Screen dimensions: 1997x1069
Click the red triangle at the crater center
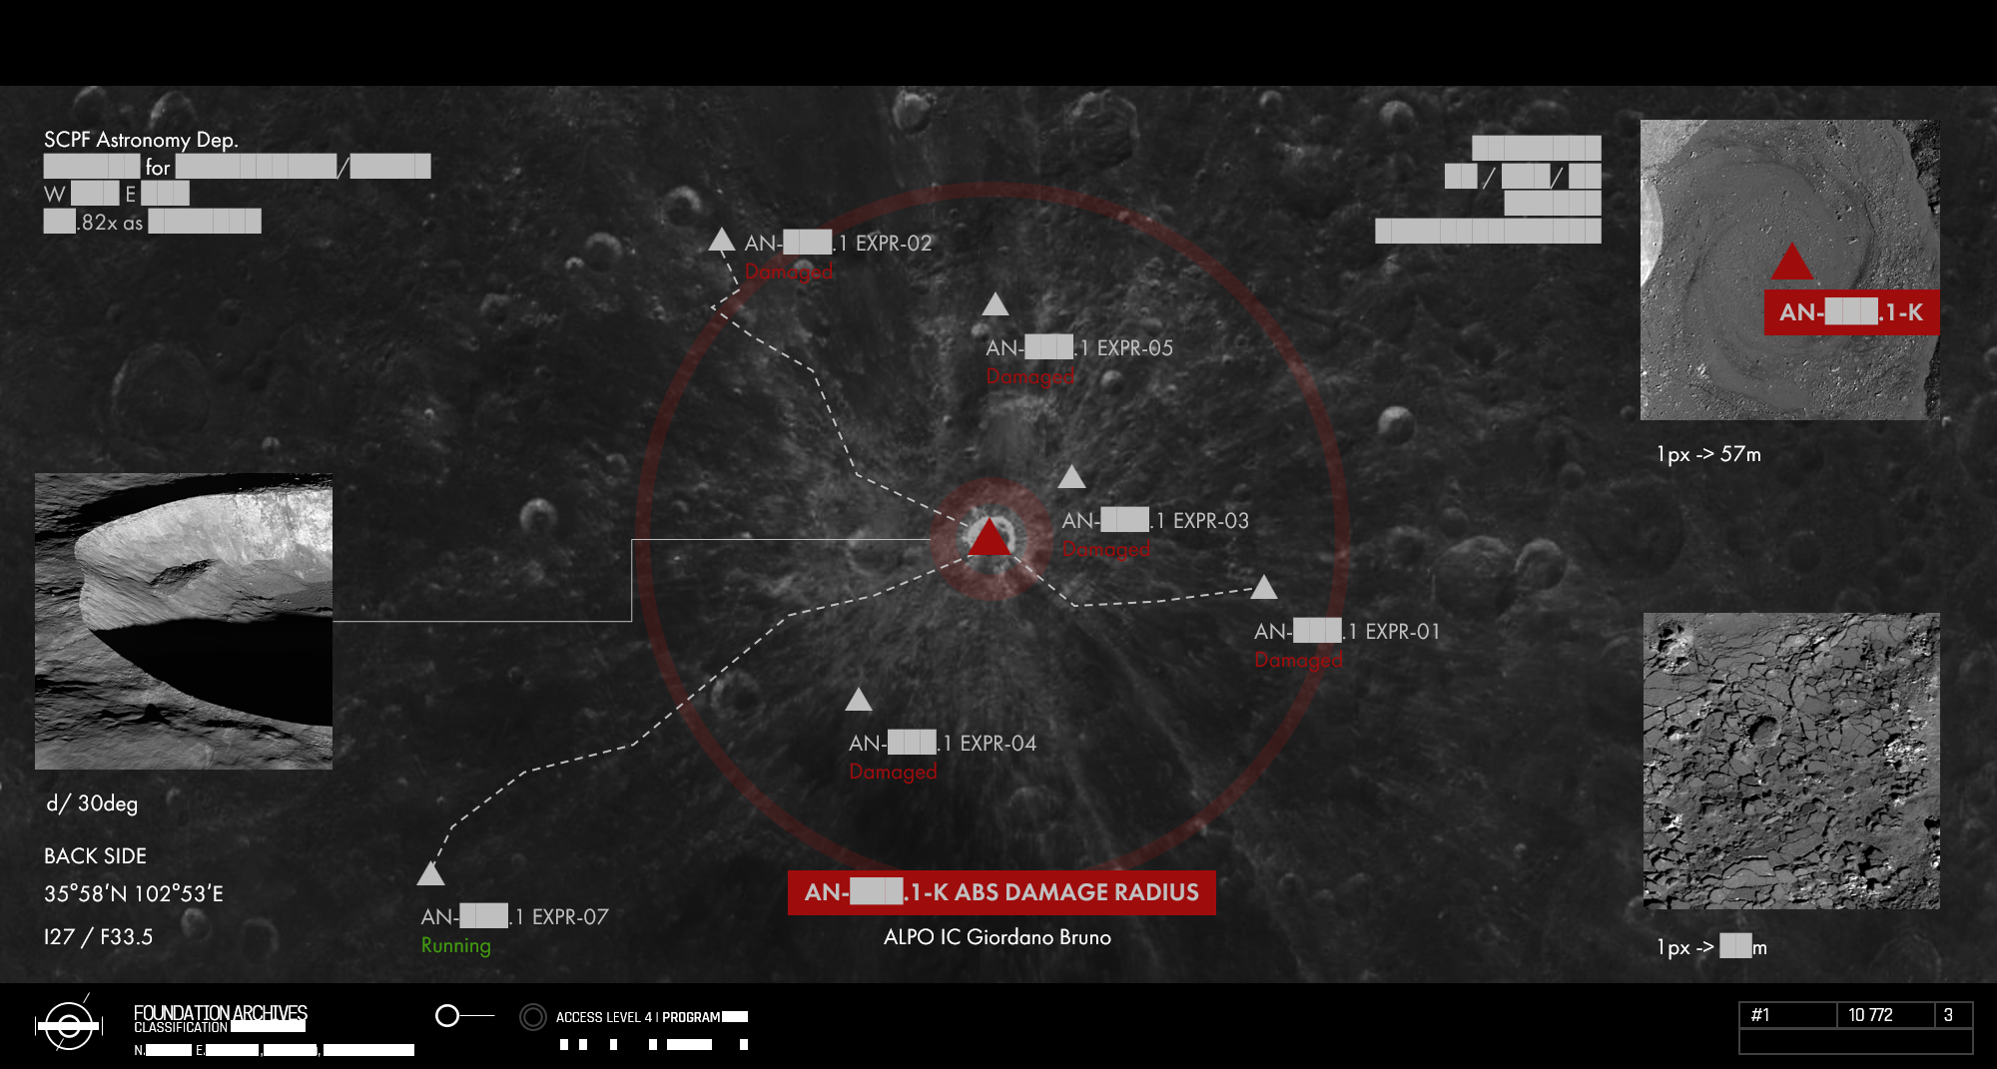pyautogui.click(x=990, y=539)
